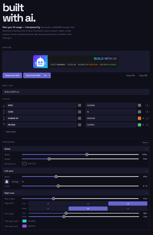
Task: Click Download SVG button
Action: click(x=12, y=75)
